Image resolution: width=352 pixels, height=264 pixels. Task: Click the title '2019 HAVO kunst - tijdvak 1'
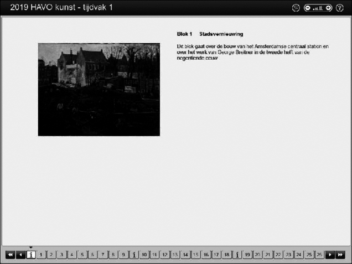[61, 7]
